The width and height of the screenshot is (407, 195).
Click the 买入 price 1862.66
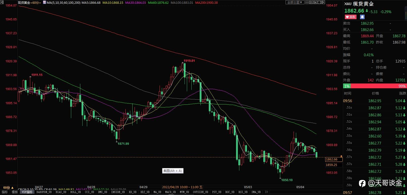[367, 30]
